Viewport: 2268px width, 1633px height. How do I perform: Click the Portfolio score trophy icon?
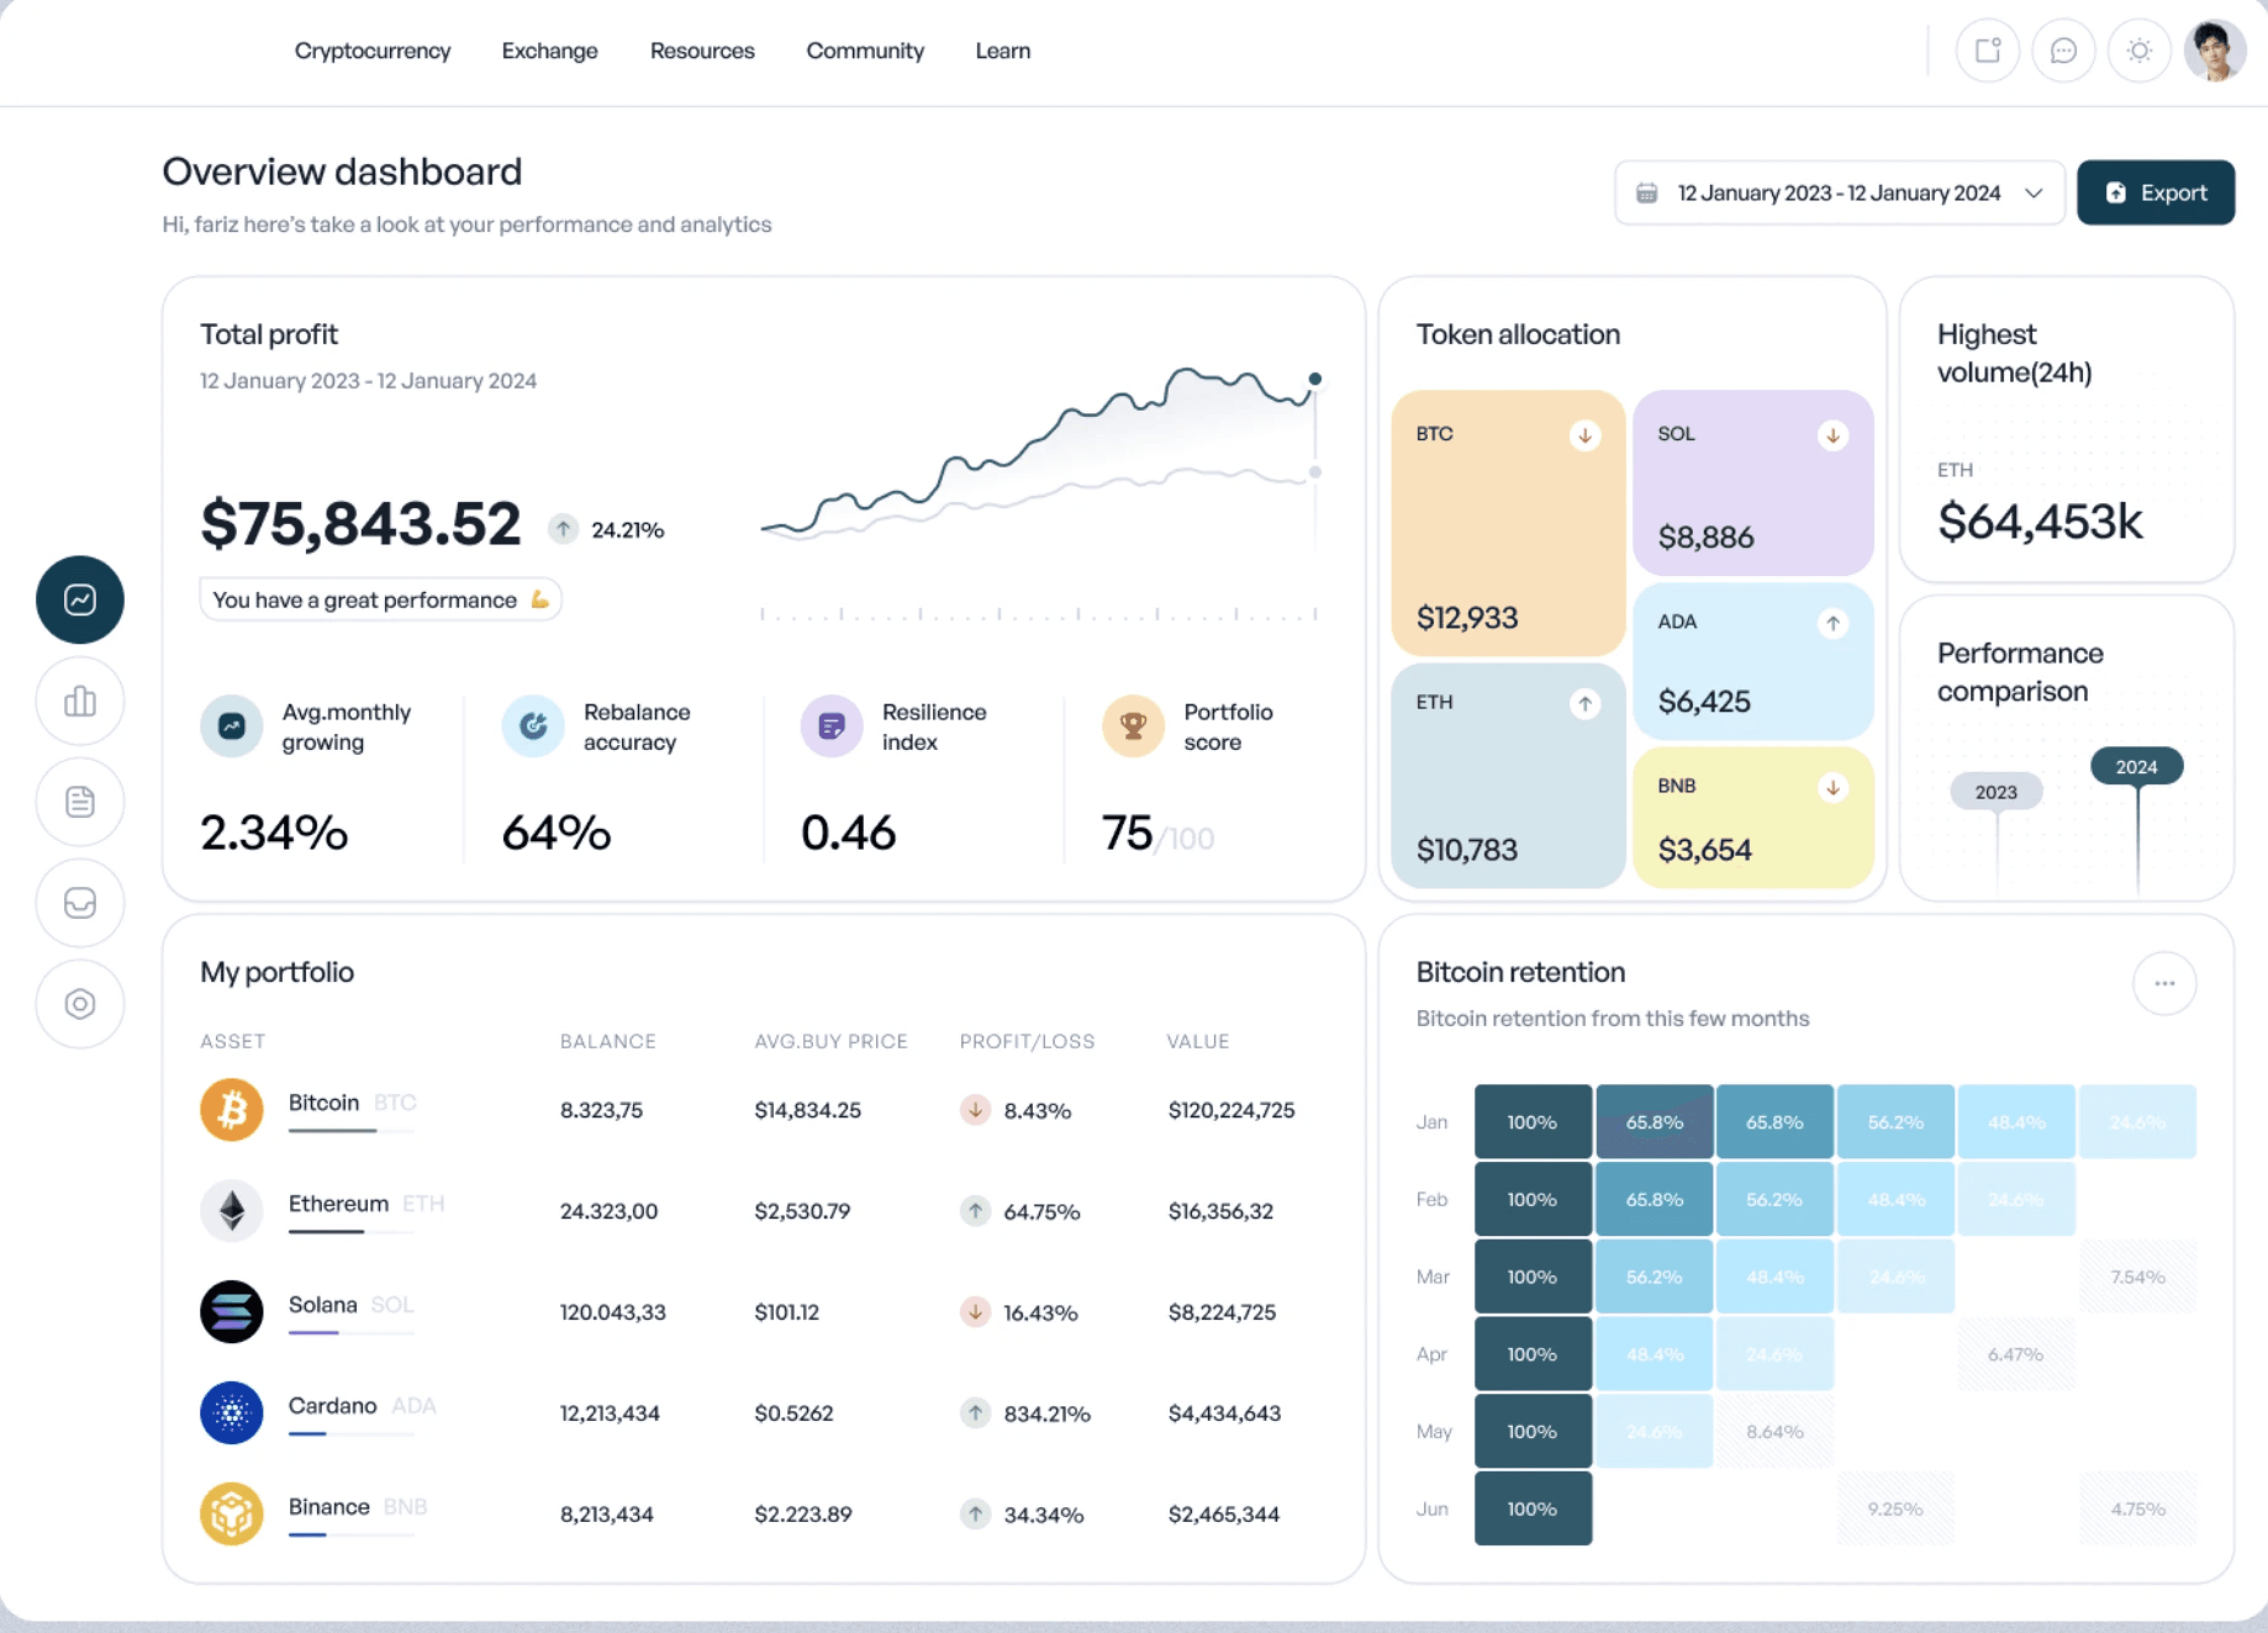pyautogui.click(x=1133, y=726)
